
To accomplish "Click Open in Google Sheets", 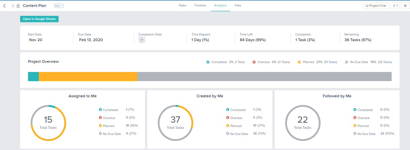I will click(39, 19).
